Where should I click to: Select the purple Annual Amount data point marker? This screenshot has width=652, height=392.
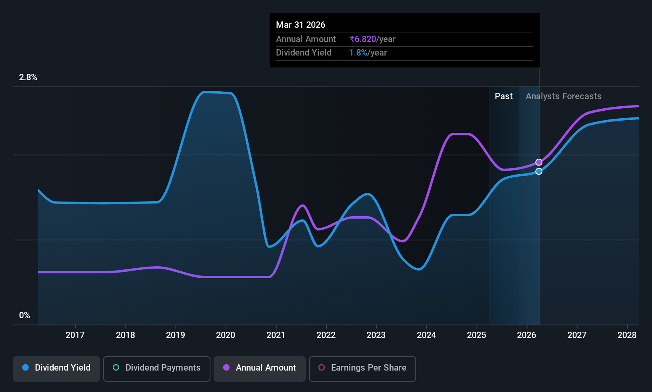pyautogui.click(x=539, y=162)
